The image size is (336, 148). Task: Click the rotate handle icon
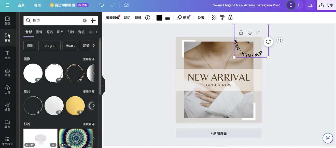pos(279,40)
